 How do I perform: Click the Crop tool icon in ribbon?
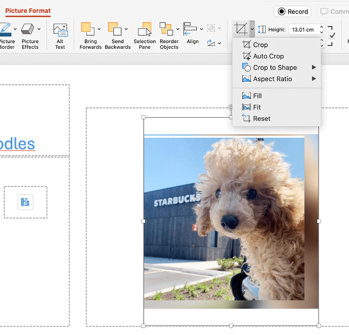coord(240,29)
